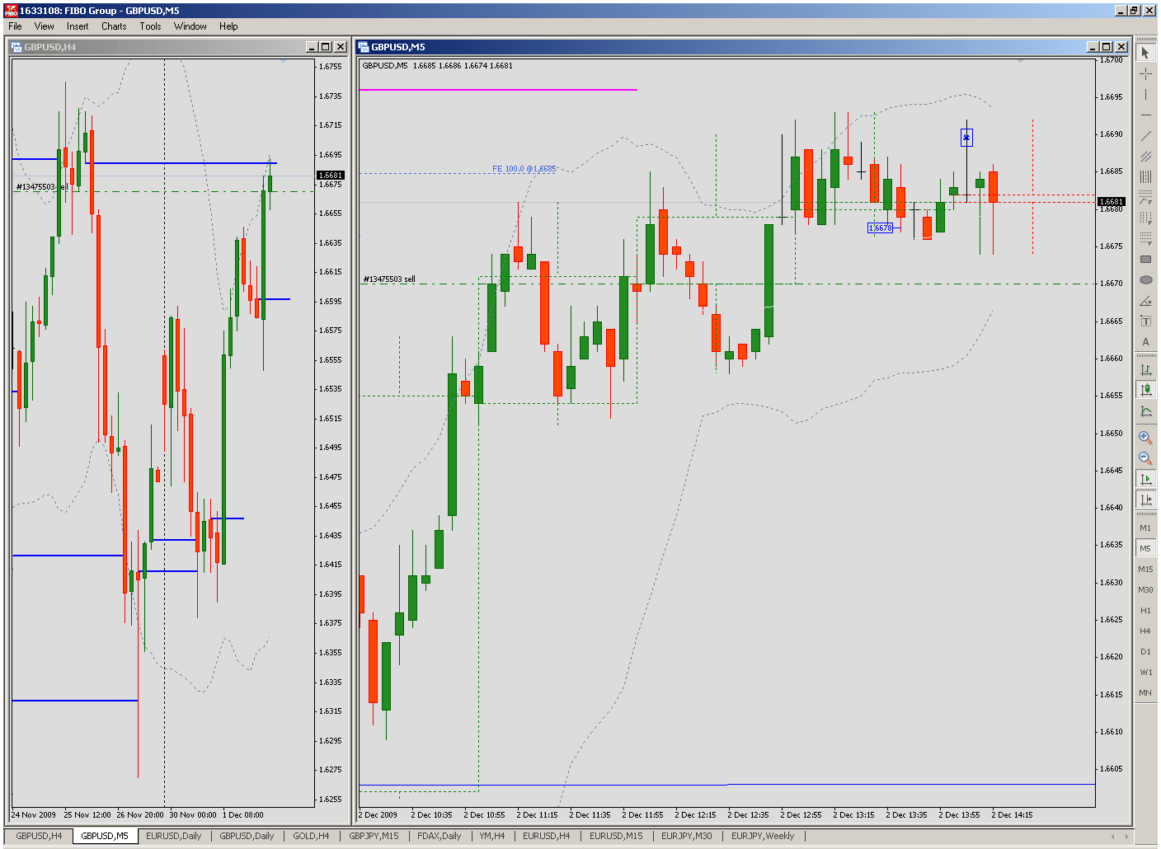Pick the vertical line drawing tool

point(1146,95)
